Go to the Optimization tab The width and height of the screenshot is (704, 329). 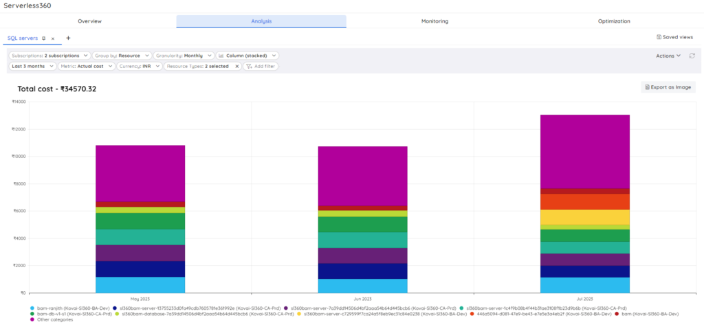[614, 21]
